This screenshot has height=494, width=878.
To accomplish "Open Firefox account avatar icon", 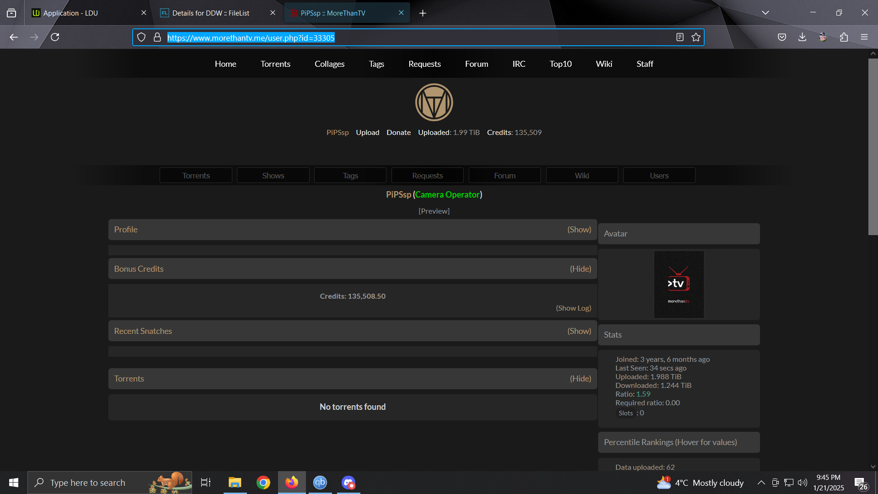I will pos(823,37).
